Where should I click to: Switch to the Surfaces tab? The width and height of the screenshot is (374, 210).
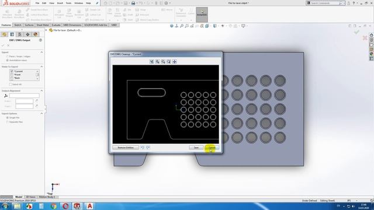click(29, 25)
